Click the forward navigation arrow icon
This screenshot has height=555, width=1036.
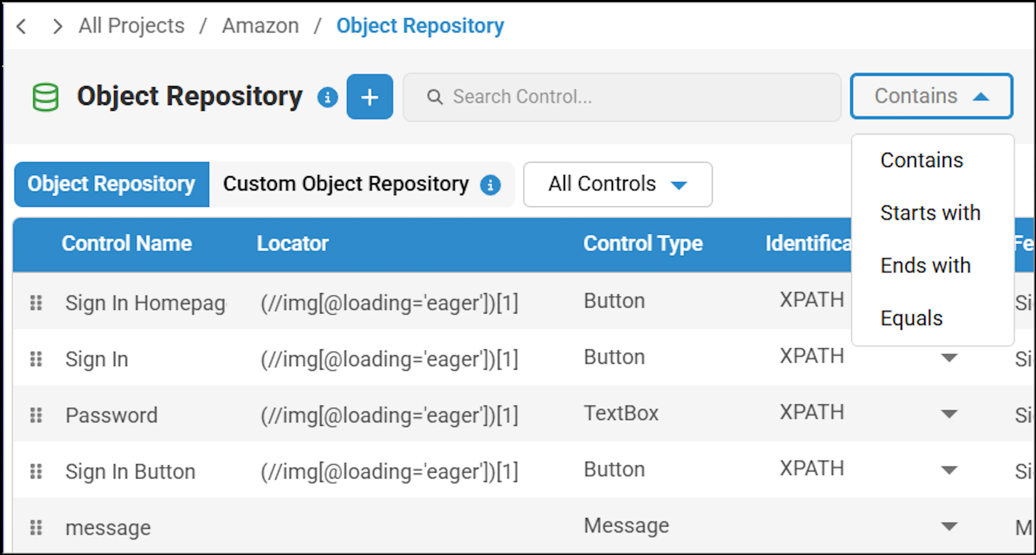(x=58, y=26)
